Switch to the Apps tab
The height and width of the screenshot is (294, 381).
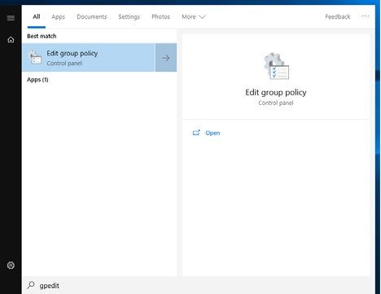[x=58, y=17]
